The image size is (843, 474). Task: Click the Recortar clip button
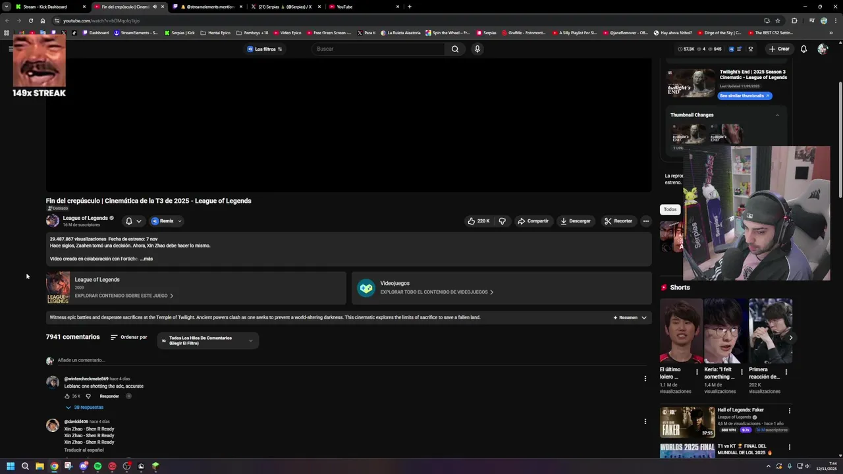(618, 221)
